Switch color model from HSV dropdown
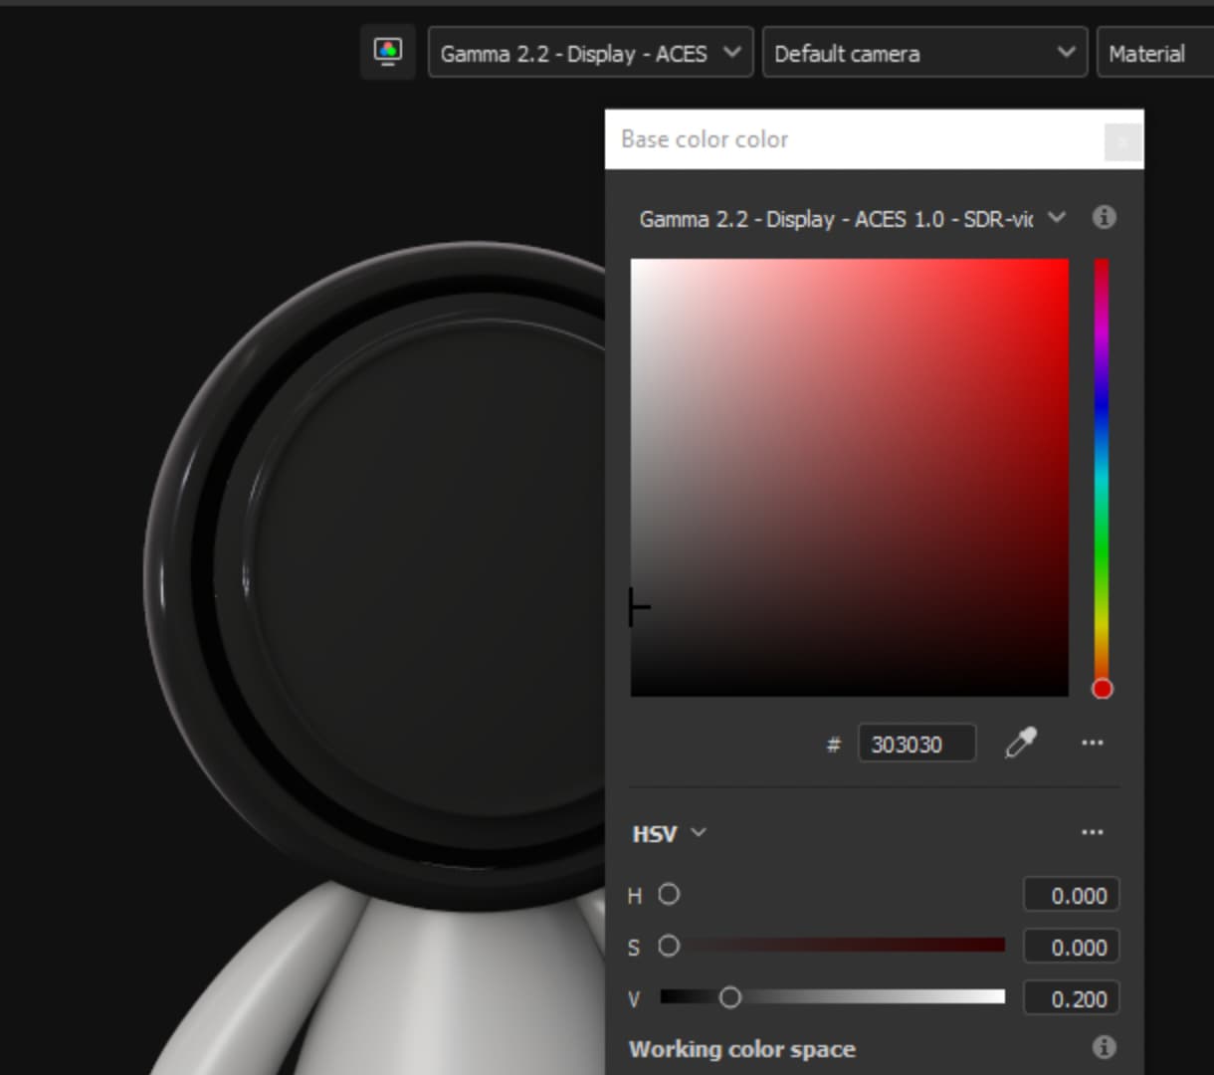The width and height of the screenshot is (1214, 1075). (x=669, y=833)
